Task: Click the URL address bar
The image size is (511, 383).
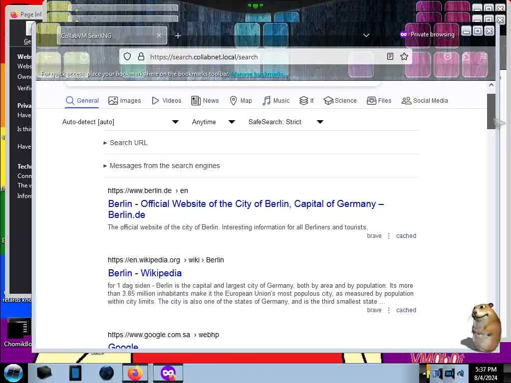Action: pyautogui.click(x=265, y=57)
